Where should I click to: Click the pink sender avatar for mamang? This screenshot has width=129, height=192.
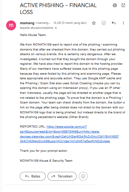(11, 25)
